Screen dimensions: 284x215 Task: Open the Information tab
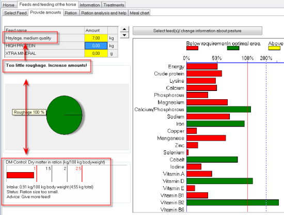[90, 5]
